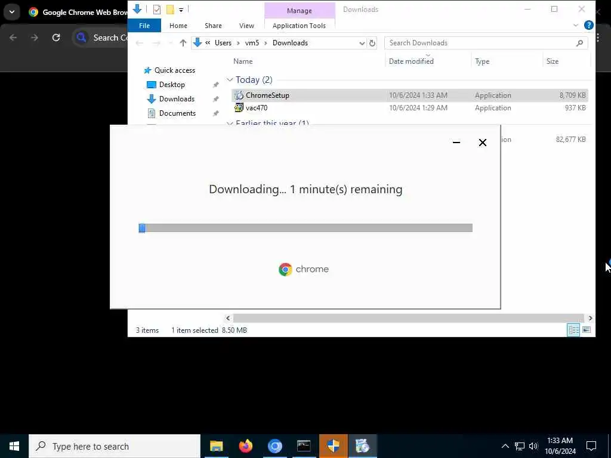Click the search magnifier icon in Explorer
This screenshot has width=611, height=458.
[579, 43]
